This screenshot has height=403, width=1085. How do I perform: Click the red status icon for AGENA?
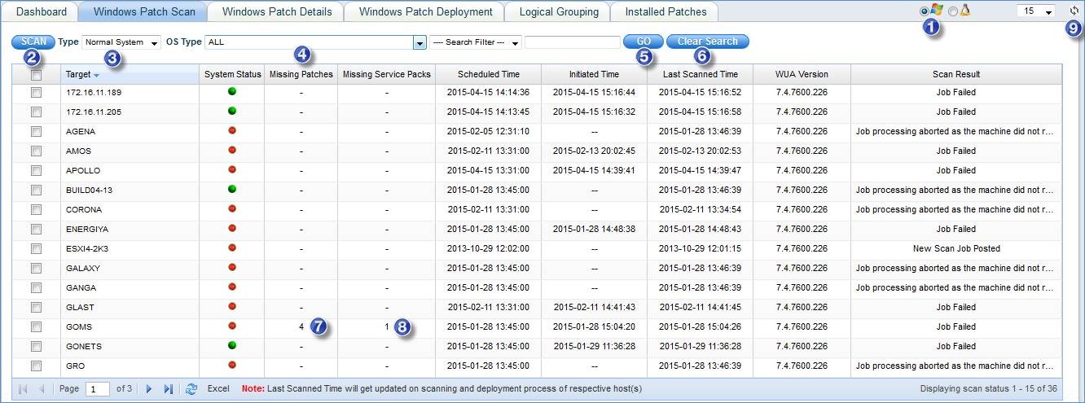[231, 131]
